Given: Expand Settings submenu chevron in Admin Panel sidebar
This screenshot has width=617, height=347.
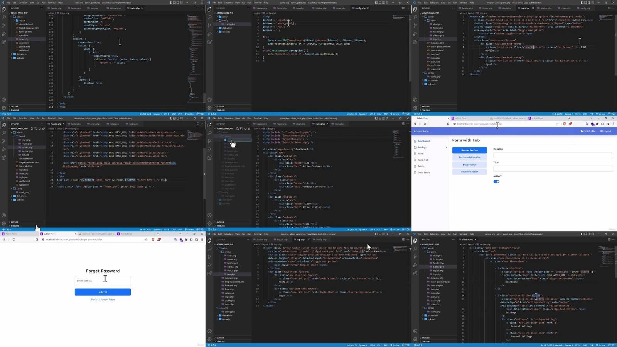Looking at the screenshot, I should [x=446, y=147].
